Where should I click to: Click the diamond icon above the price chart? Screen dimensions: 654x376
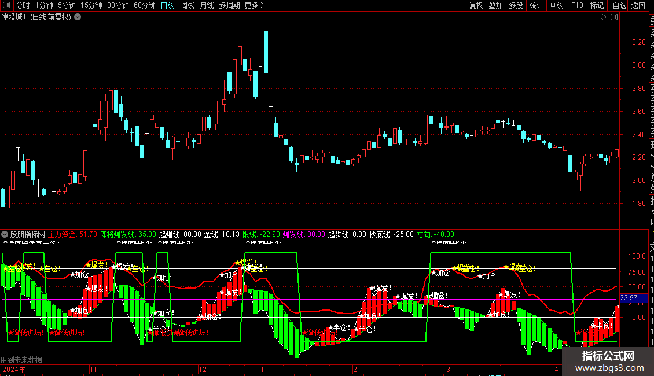(603, 17)
